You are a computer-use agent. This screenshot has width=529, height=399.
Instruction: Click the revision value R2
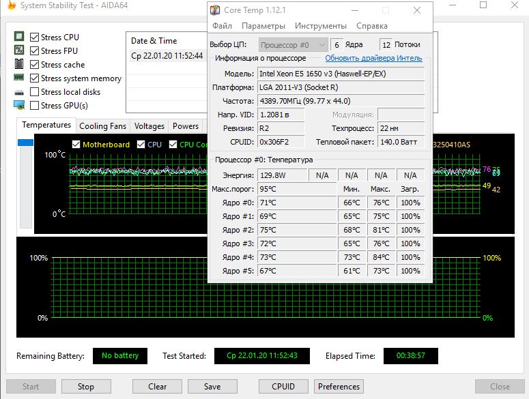point(281,128)
